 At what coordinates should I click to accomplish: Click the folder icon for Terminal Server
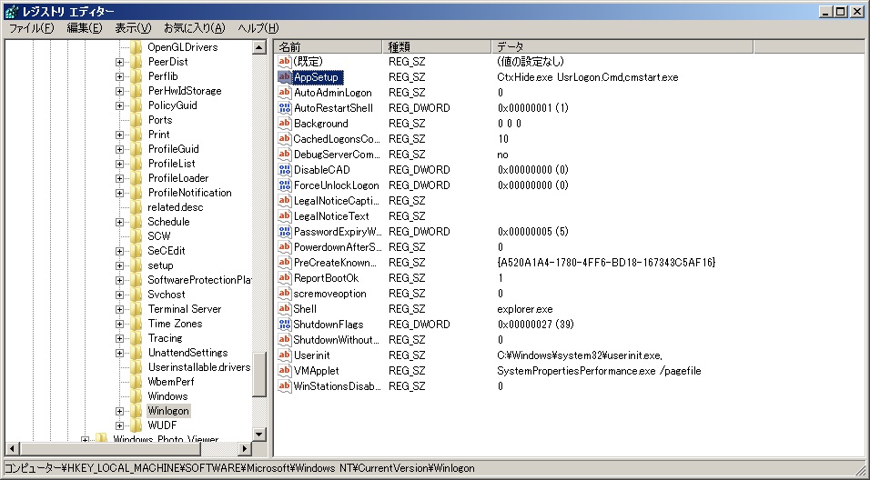click(137, 309)
